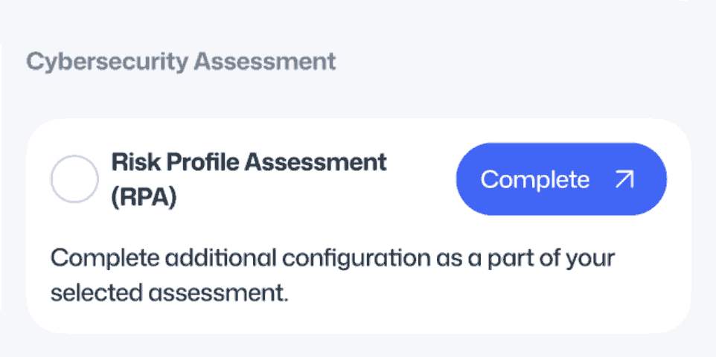Click the arrow icon on Complete button
Image resolution: width=716 pixels, height=357 pixels.
click(624, 179)
